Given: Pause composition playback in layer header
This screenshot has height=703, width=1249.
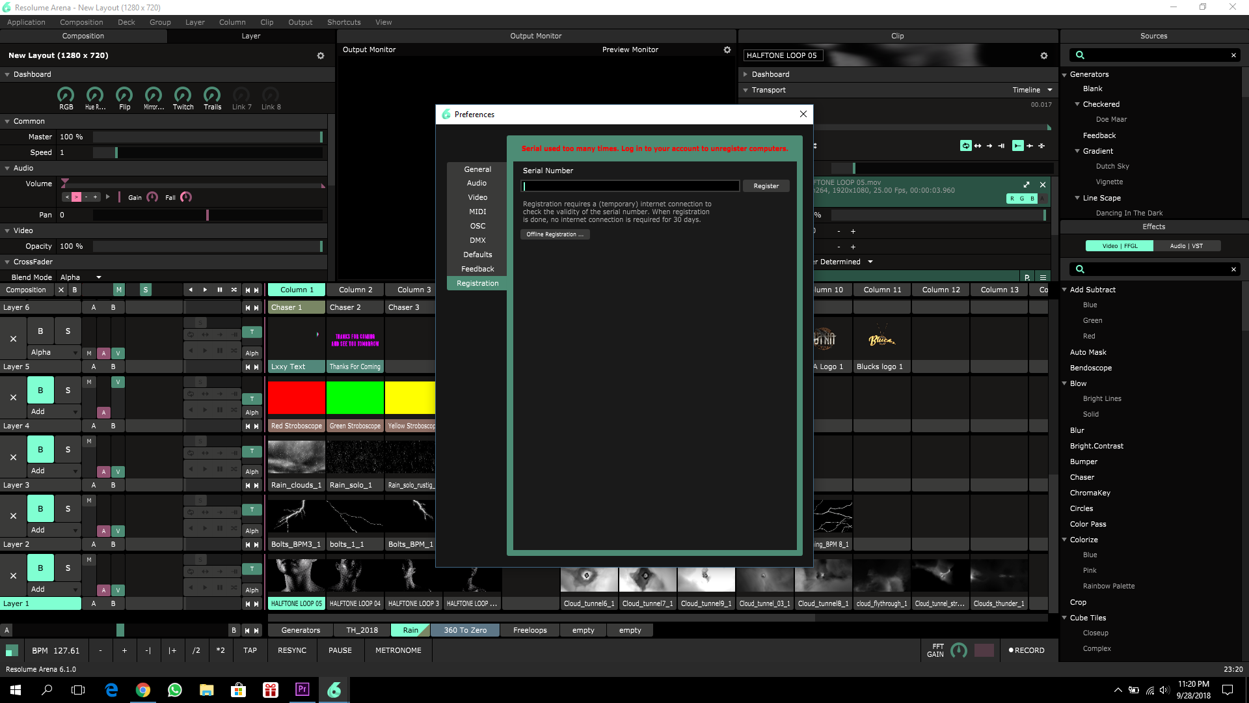Looking at the screenshot, I should [x=219, y=290].
